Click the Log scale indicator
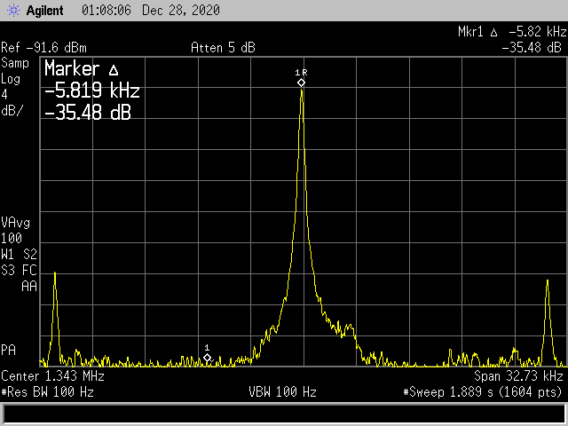The height and width of the screenshot is (426, 568). tap(11, 78)
